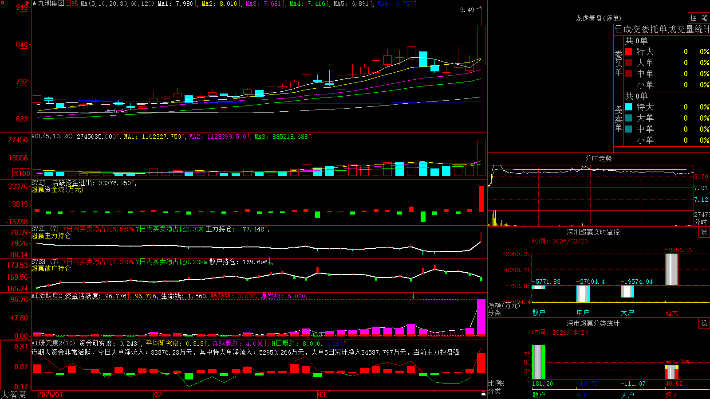
Task: Click the 主力持仓: -77.448 value
Action: (237, 229)
